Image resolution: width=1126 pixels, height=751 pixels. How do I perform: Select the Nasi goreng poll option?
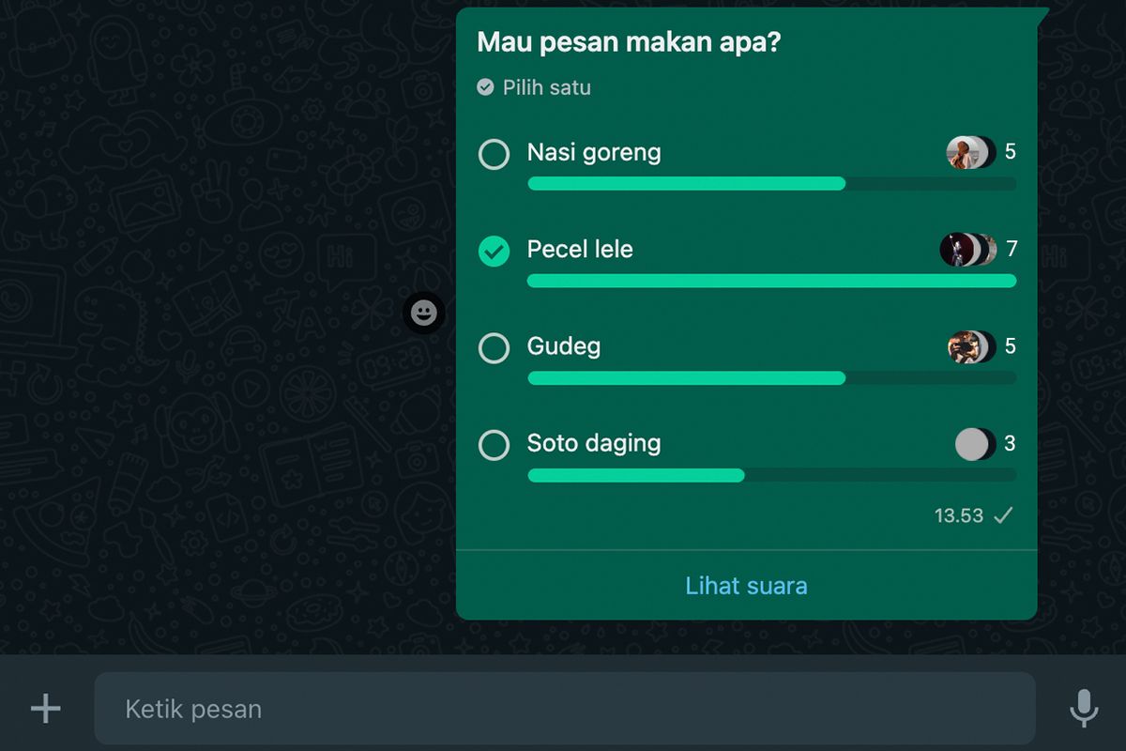[494, 154]
